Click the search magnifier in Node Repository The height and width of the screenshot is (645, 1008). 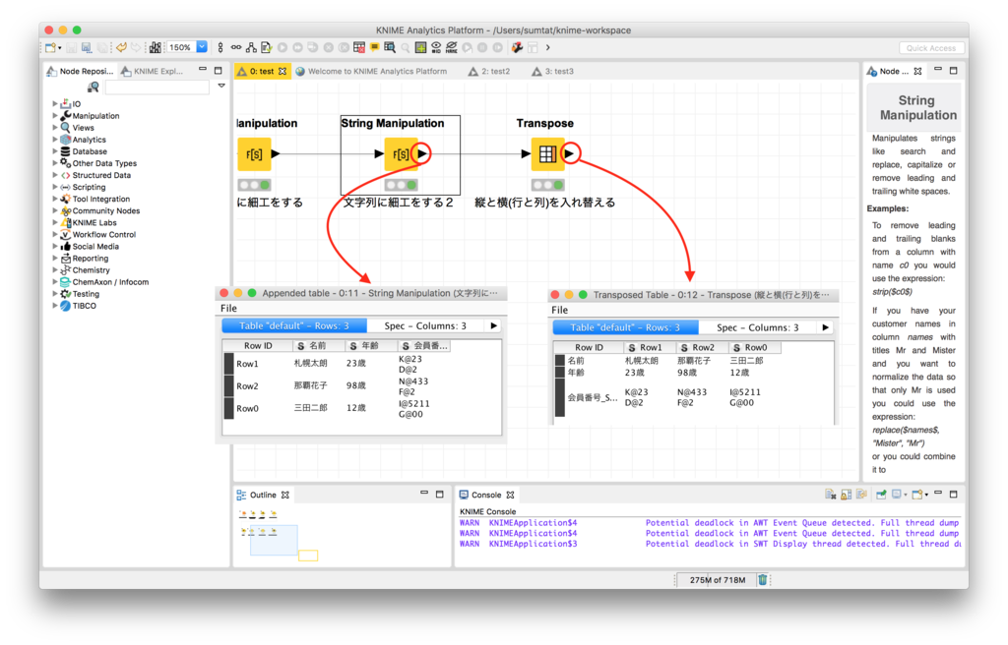point(94,87)
